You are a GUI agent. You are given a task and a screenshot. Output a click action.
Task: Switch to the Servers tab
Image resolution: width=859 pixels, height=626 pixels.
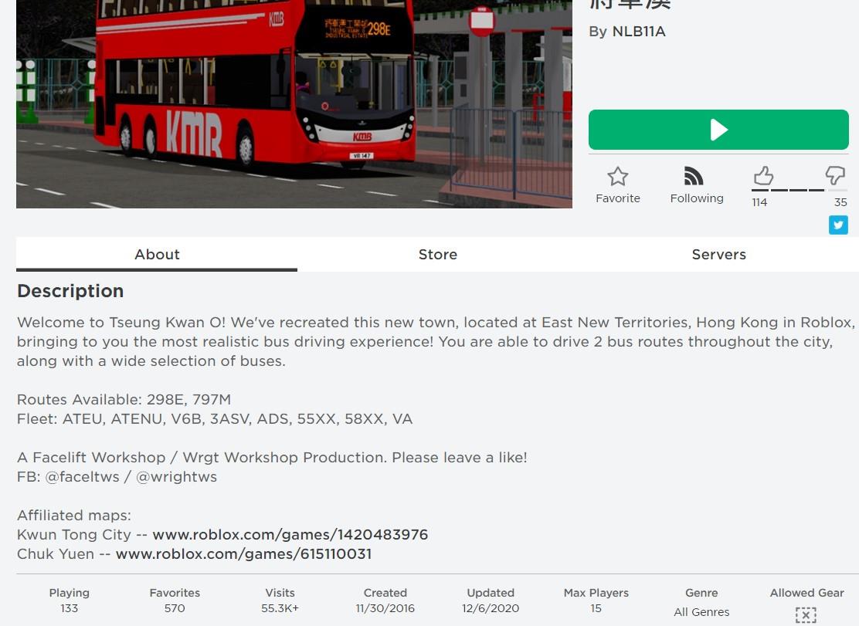click(x=718, y=255)
